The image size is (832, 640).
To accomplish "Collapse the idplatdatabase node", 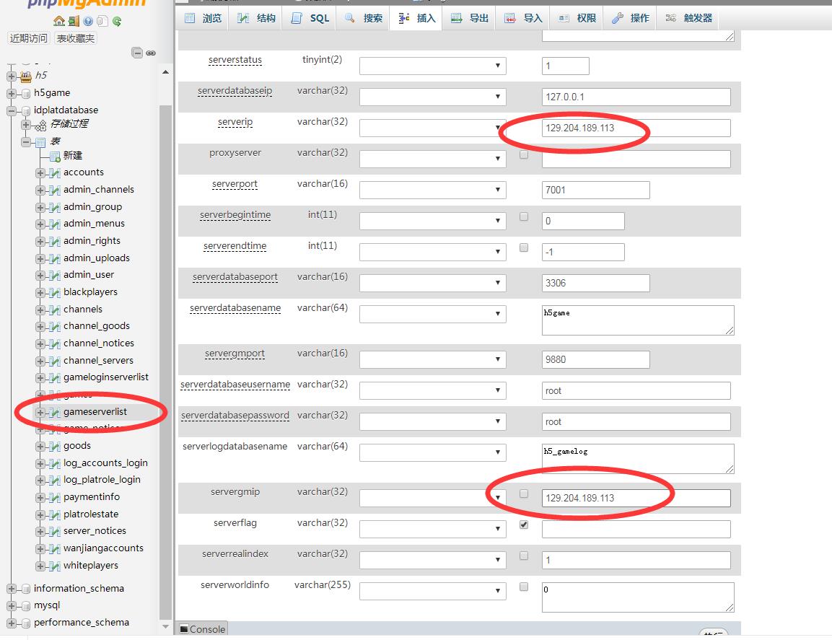I will (x=11, y=111).
